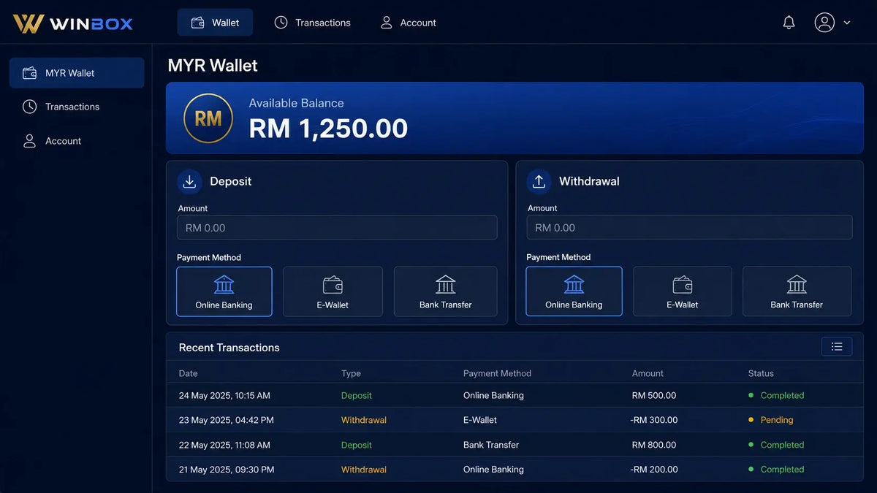Click the RM 1,250.00 available balance
Screen dimensions: 877x493
tap(328, 129)
